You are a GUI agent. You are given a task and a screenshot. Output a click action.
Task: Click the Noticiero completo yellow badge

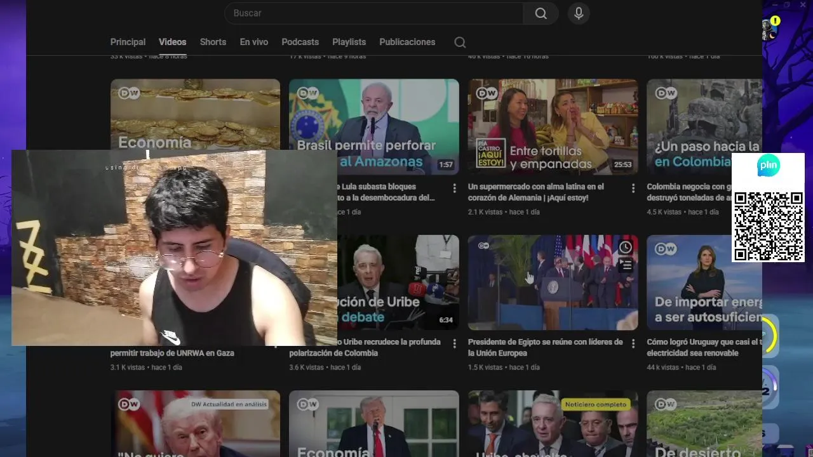pos(596,404)
